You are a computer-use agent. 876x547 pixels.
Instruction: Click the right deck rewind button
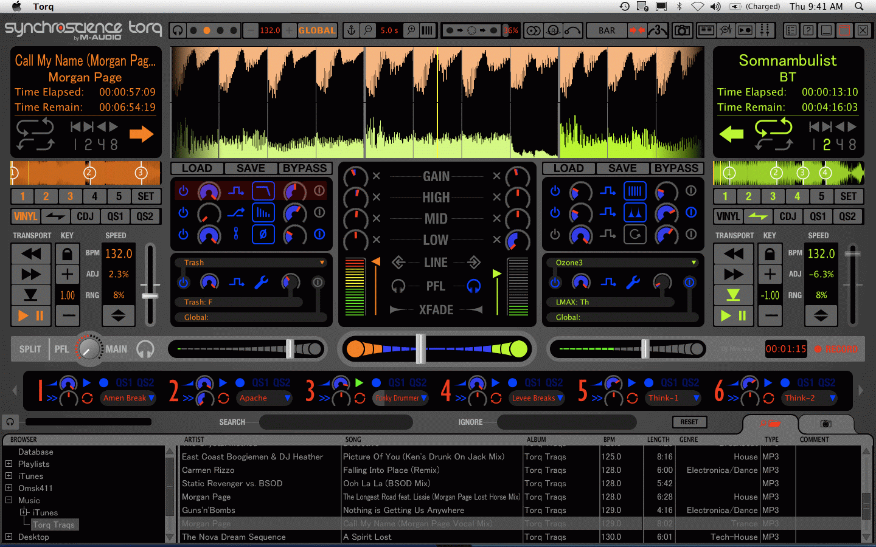pyautogui.click(x=733, y=254)
